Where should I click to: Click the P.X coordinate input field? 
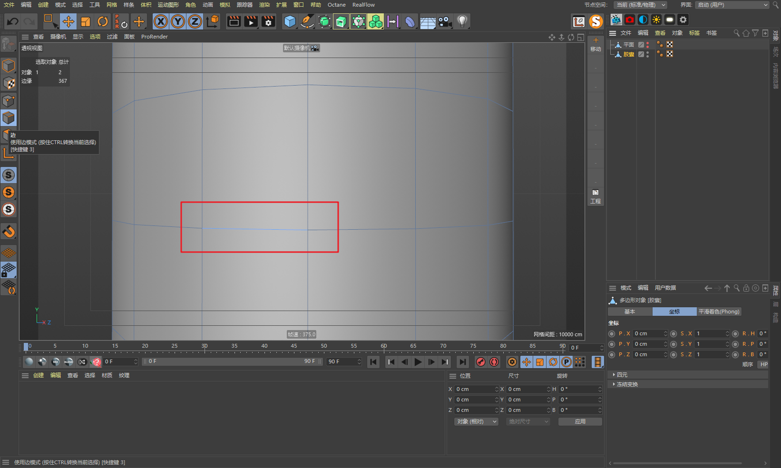coord(650,333)
